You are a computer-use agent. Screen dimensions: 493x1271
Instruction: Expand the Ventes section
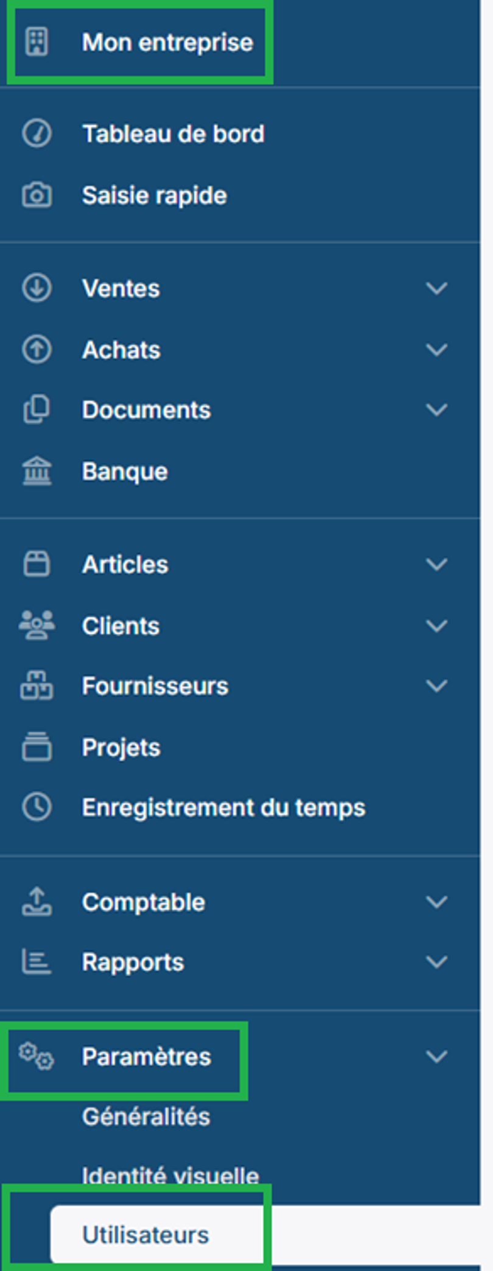[436, 289]
